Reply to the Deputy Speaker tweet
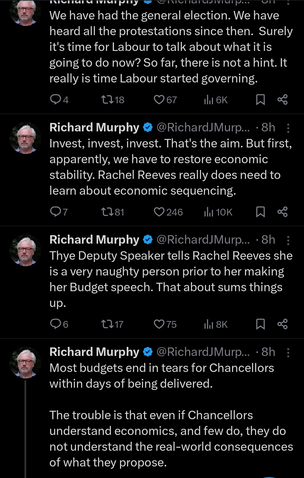 coord(55,324)
